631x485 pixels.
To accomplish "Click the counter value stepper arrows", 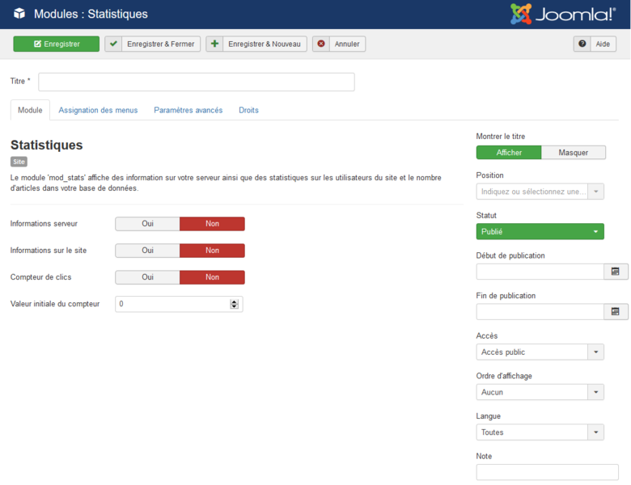I will pos(235,304).
